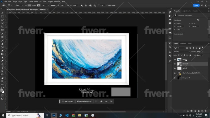
Task: Open the Opacity dropdown arrow
Action: [202, 51]
